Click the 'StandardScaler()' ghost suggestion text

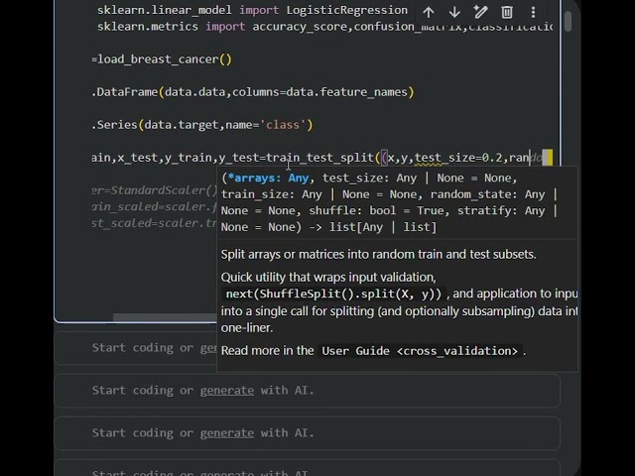tap(165, 190)
